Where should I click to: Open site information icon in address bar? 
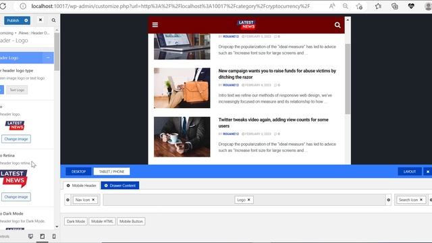23,6
